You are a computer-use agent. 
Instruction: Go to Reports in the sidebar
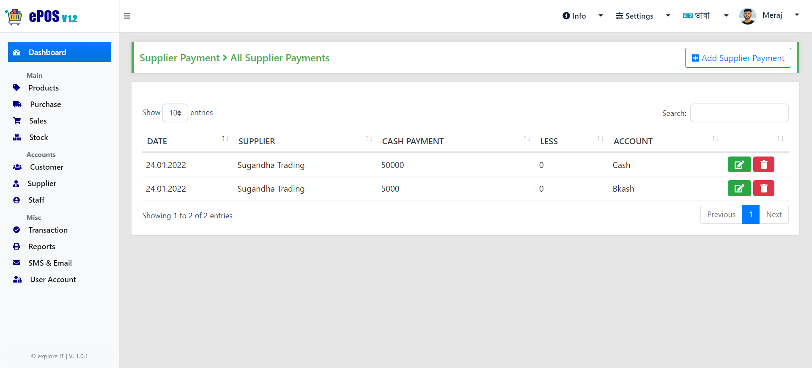[x=41, y=247]
